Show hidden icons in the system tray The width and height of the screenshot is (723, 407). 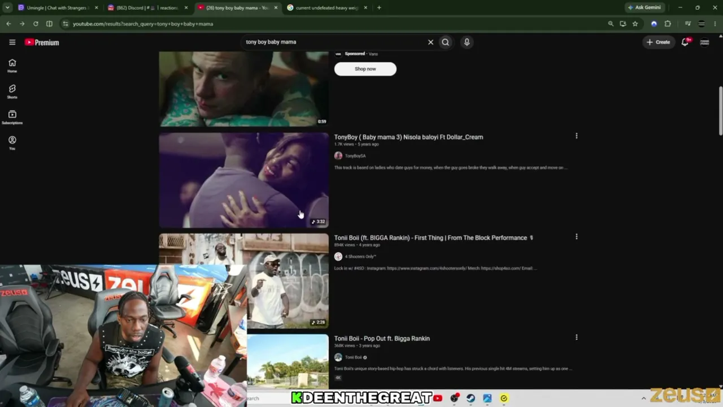[x=643, y=399]
